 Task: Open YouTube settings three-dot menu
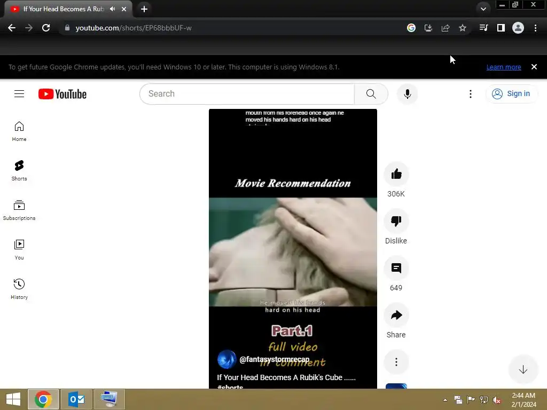pyautogui.click(x=470, y=94)
